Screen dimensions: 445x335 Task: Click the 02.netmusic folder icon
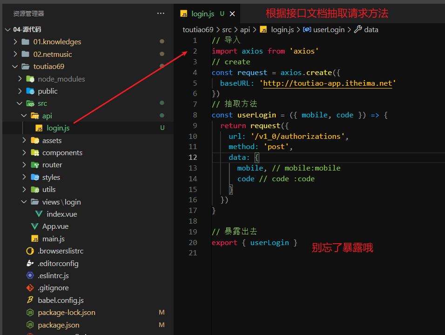click(x=26, y=54)
